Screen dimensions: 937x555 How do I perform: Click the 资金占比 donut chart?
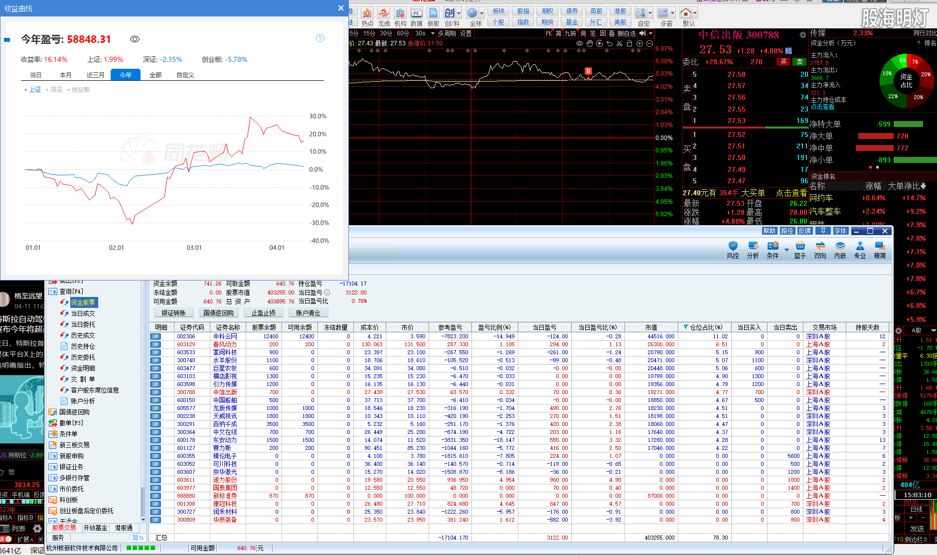pos(906,81)
